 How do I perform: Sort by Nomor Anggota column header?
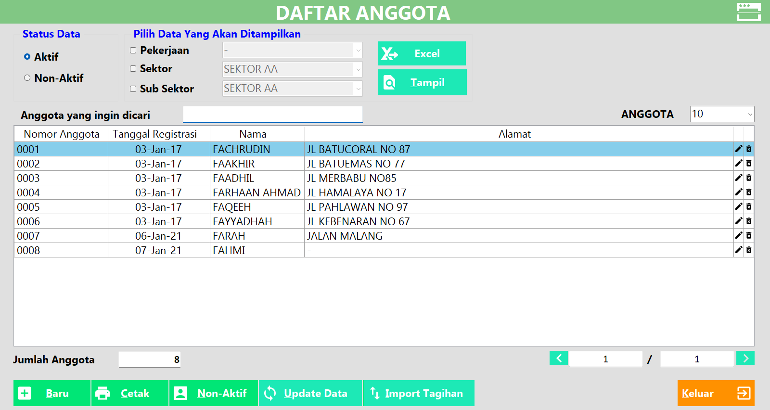coord(61,134)
